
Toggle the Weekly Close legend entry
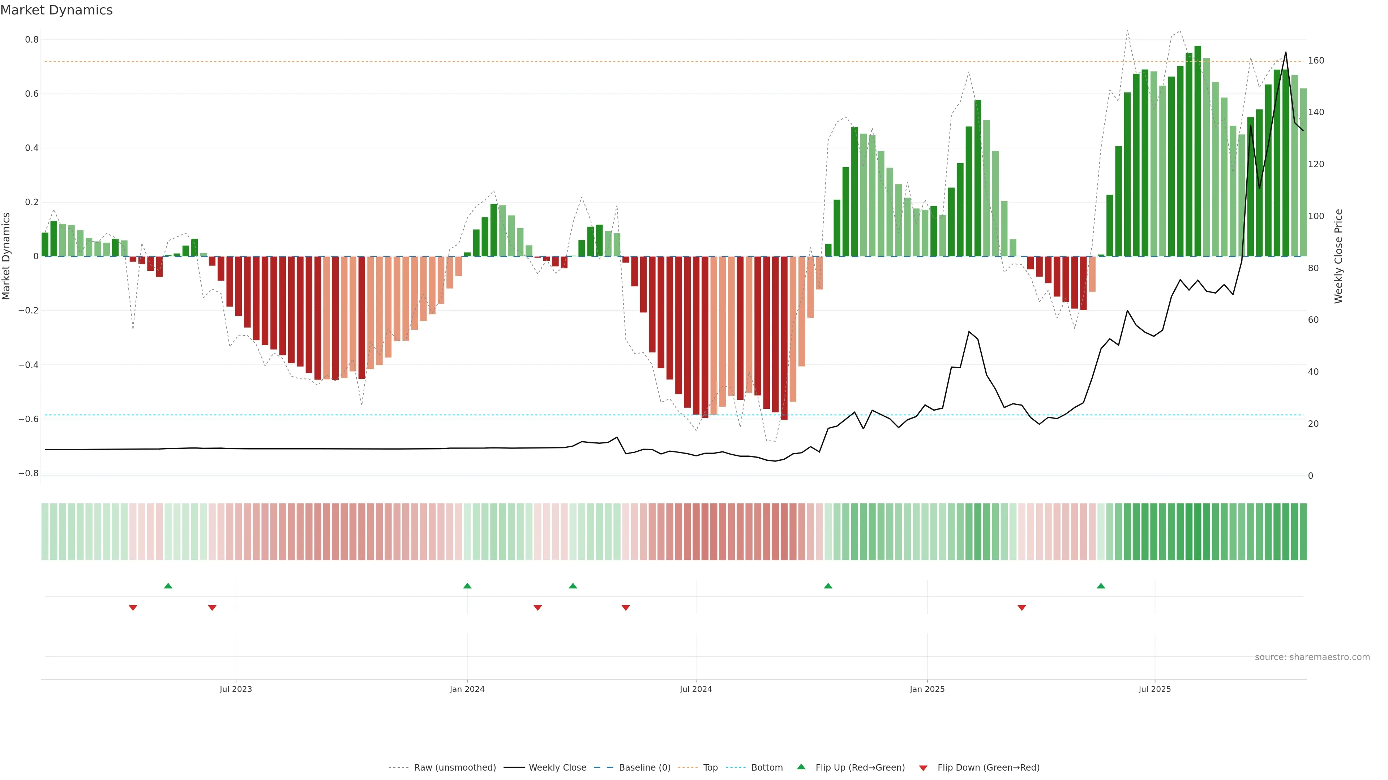(557, 768)
